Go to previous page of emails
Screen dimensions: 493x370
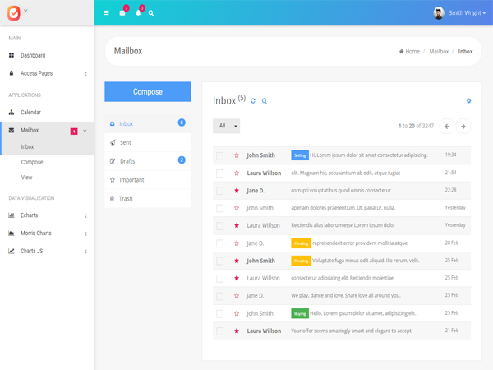click(447, 126)
